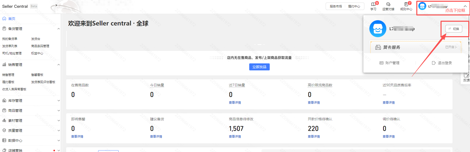Viewport: 470px width, 152px height.
Task: View 查看详情 under 调价待确认
Action: 389,137
